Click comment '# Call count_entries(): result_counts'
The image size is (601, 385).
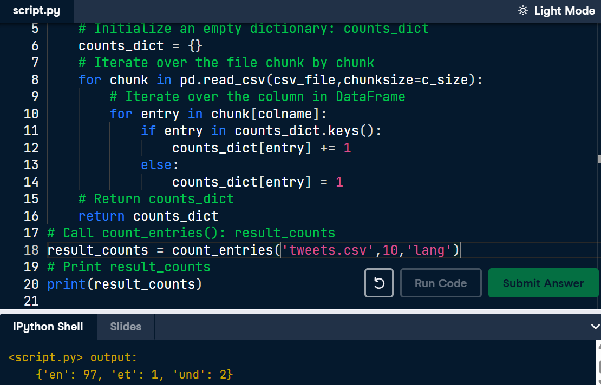(x=191, y=233)
